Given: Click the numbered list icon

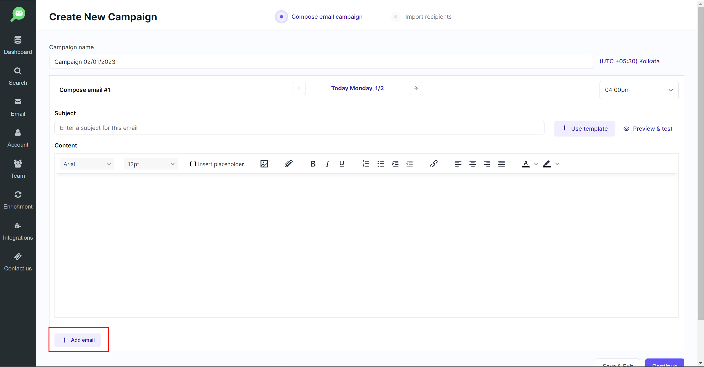Looking at the screenshot, I should point(366,164).
